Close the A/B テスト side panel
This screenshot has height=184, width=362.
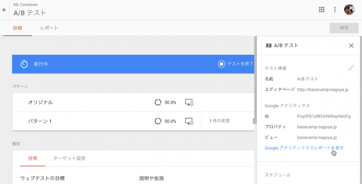[351, 45]
